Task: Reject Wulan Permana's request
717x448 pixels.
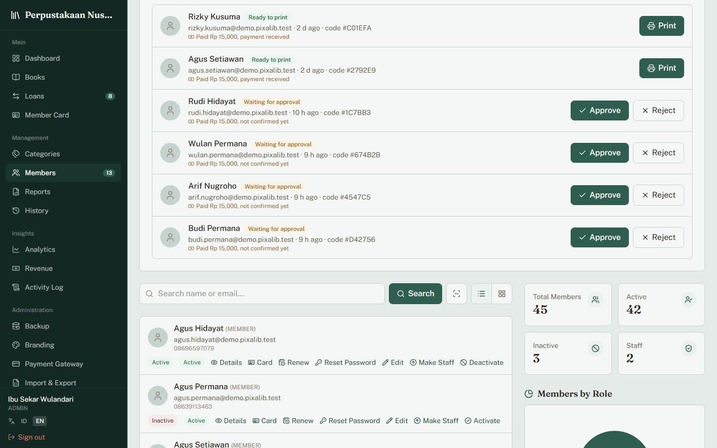Action: [658, 153]
